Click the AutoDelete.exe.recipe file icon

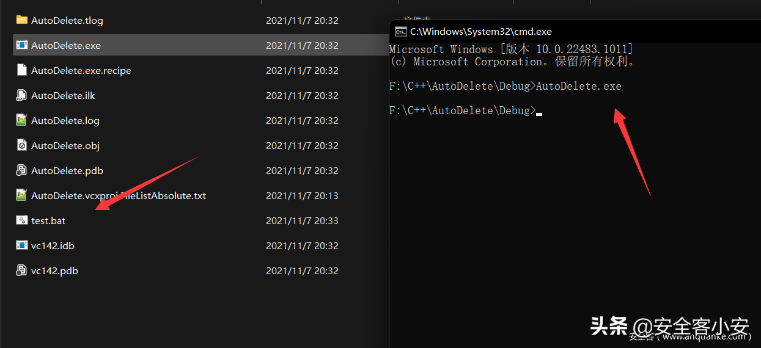click(22, 70)
